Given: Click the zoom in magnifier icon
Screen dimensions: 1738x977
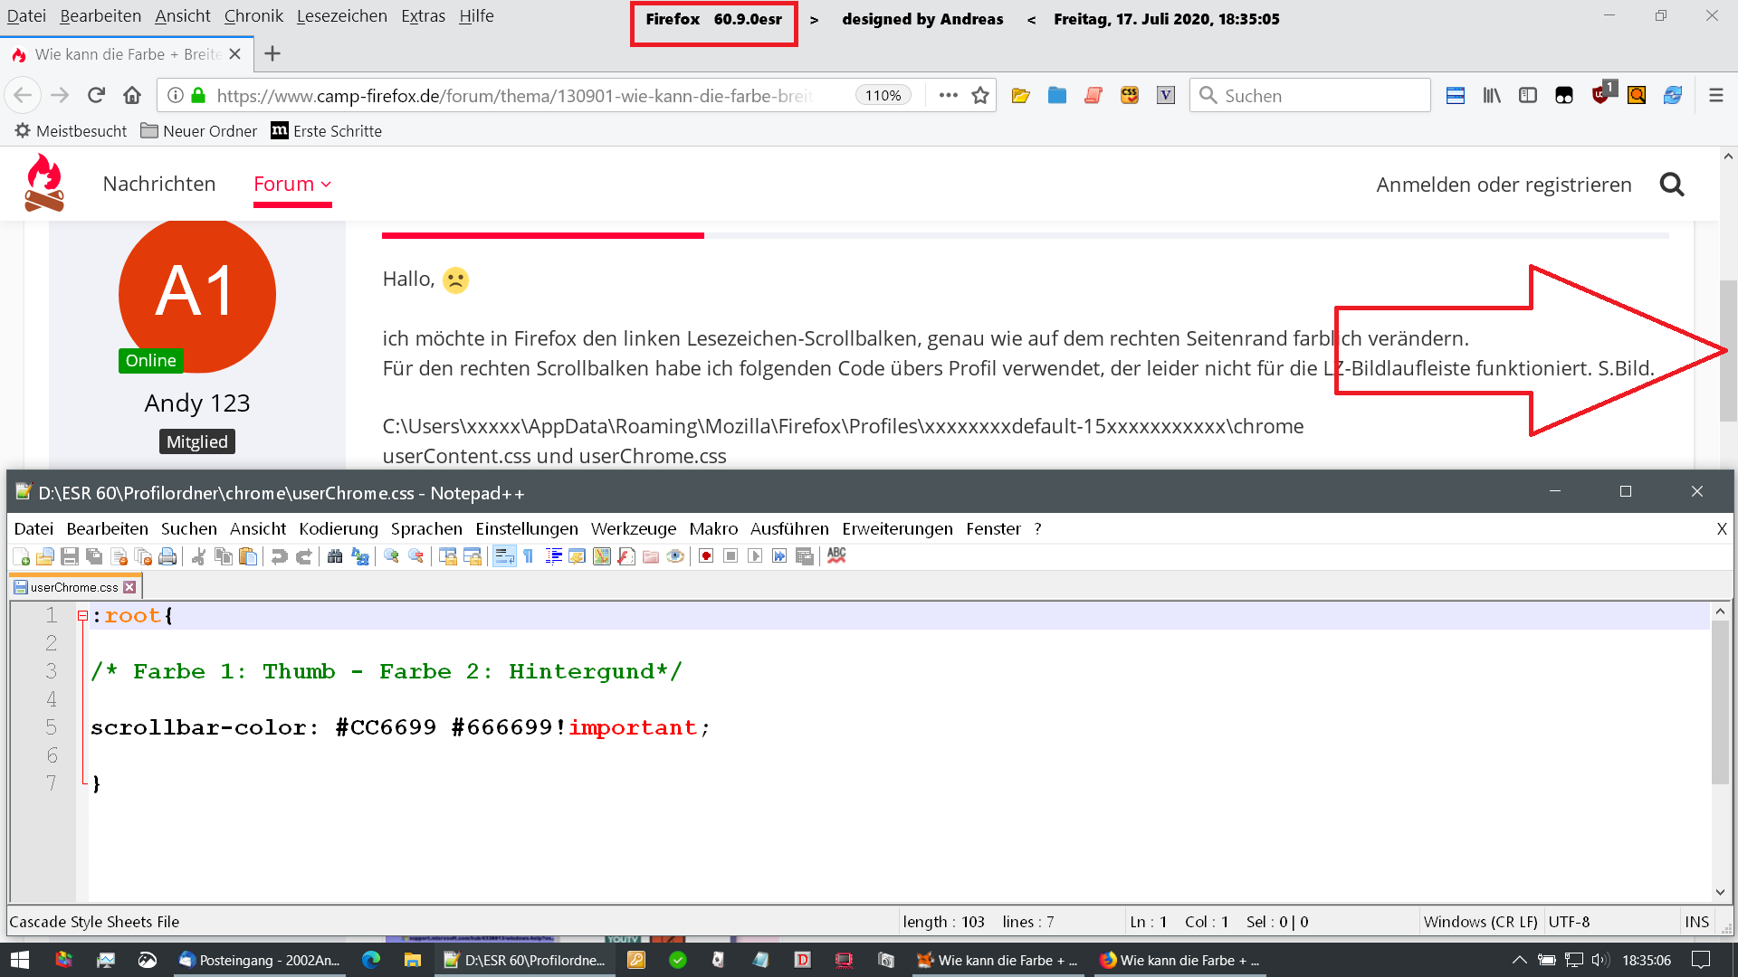Looking at the screenshot, I should pos(391,556).
